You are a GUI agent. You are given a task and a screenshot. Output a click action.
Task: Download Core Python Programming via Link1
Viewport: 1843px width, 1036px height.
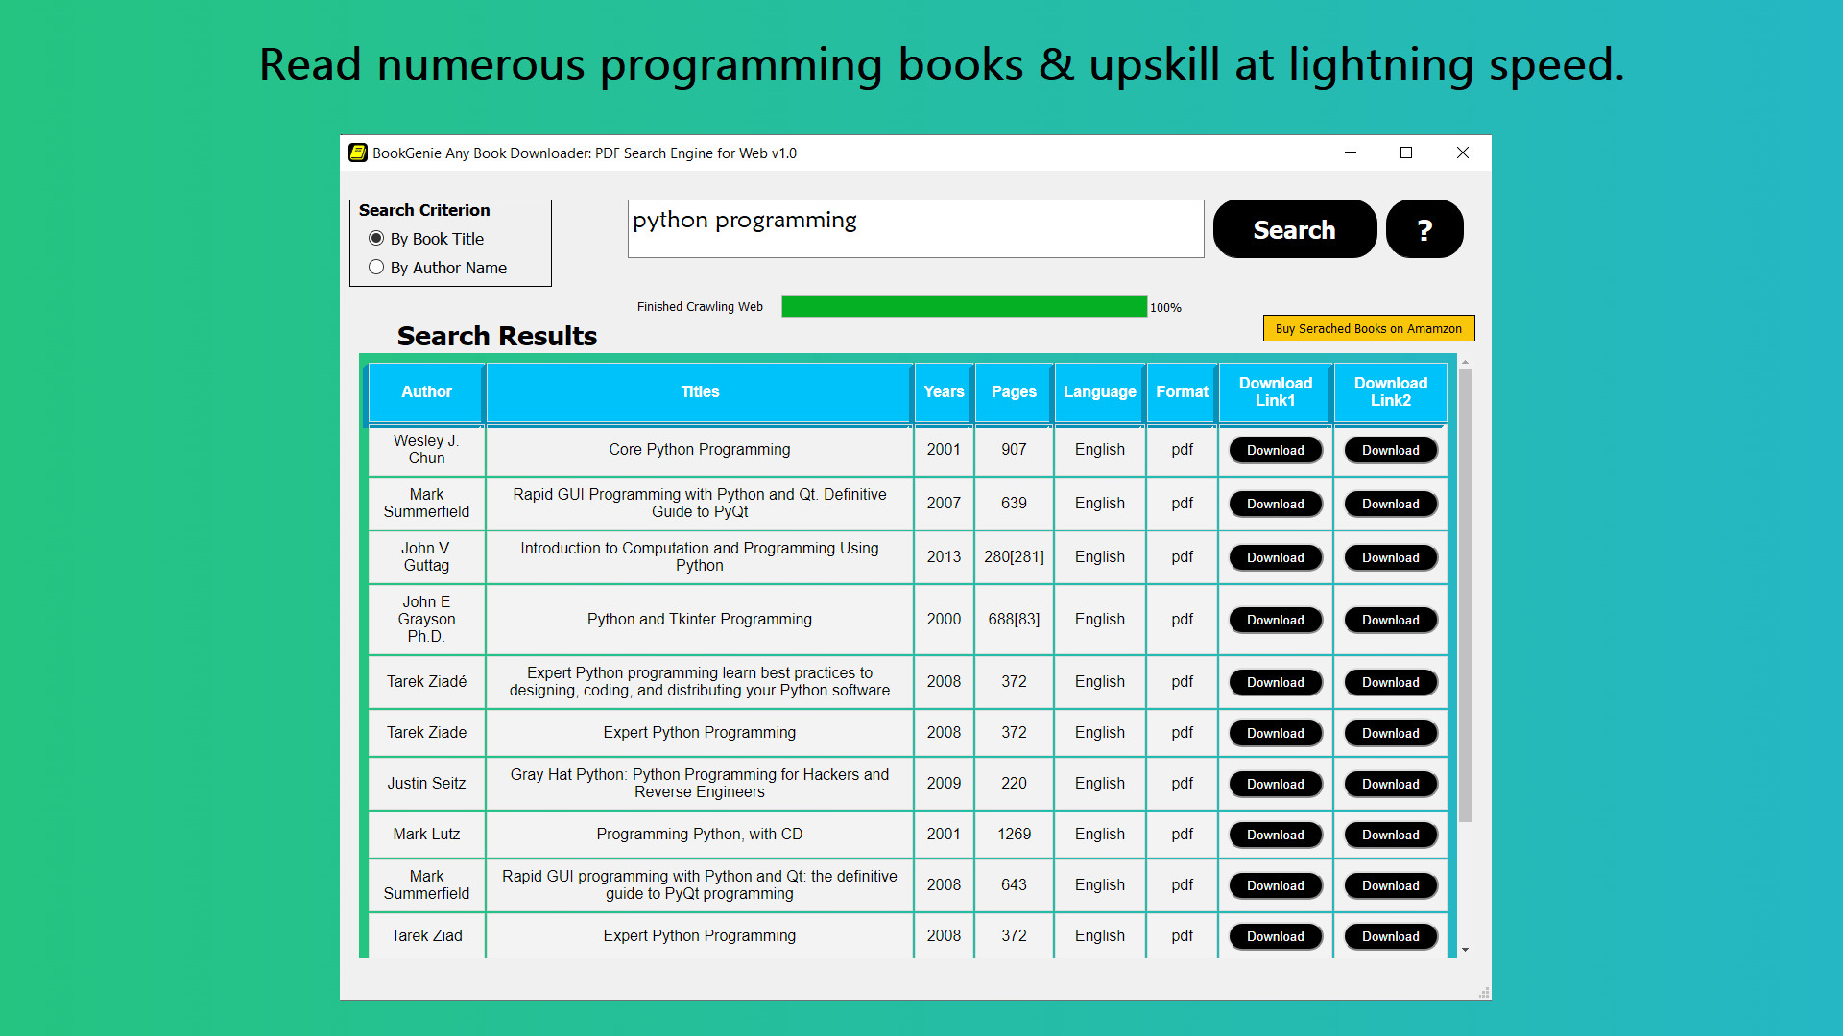coord(1275,450)
